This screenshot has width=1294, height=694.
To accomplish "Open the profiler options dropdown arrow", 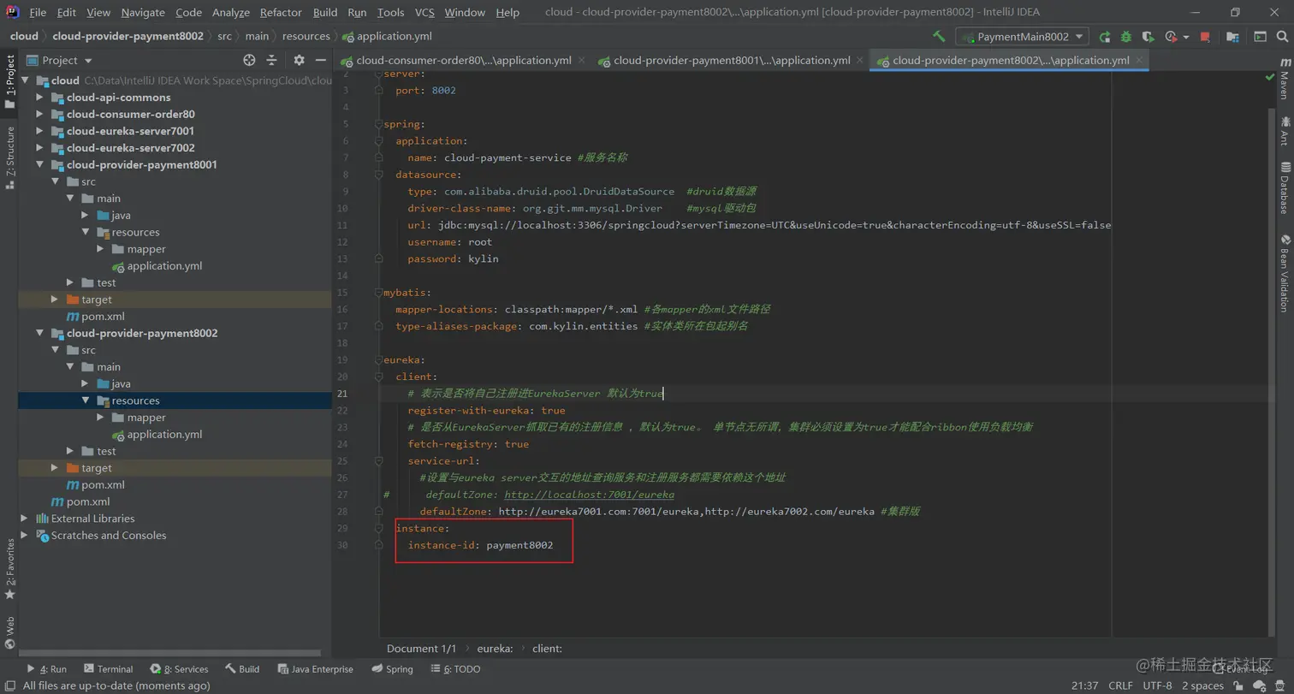I will pyautogui.click(x=1185, y=37).
